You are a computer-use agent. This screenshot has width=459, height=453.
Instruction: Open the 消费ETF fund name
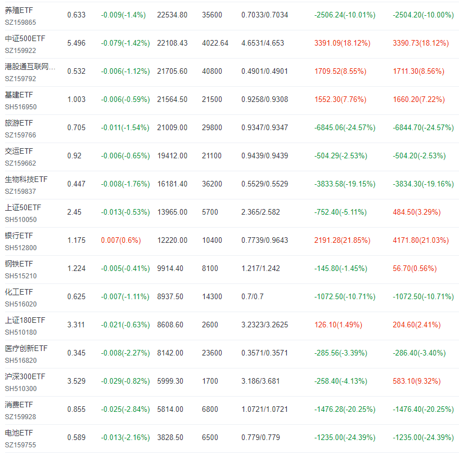pos(19,405)
